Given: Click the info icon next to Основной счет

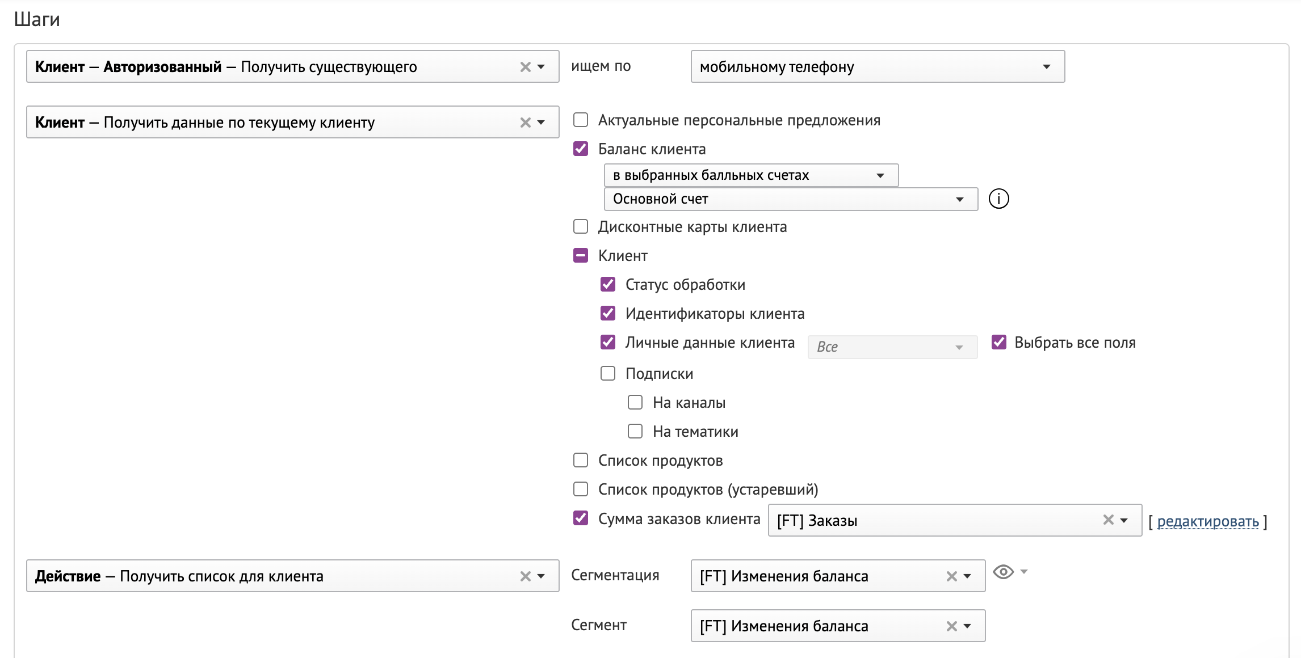Looking at the screenshot, I should click(999, 199).
